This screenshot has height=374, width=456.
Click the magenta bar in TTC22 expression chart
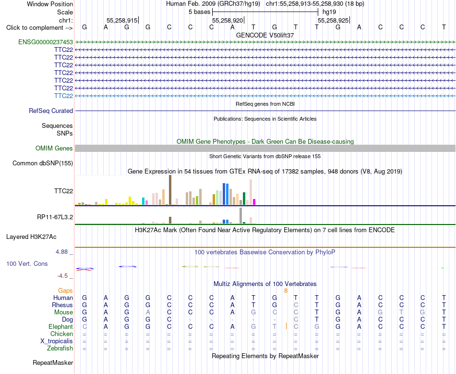[x=254, y=202]
